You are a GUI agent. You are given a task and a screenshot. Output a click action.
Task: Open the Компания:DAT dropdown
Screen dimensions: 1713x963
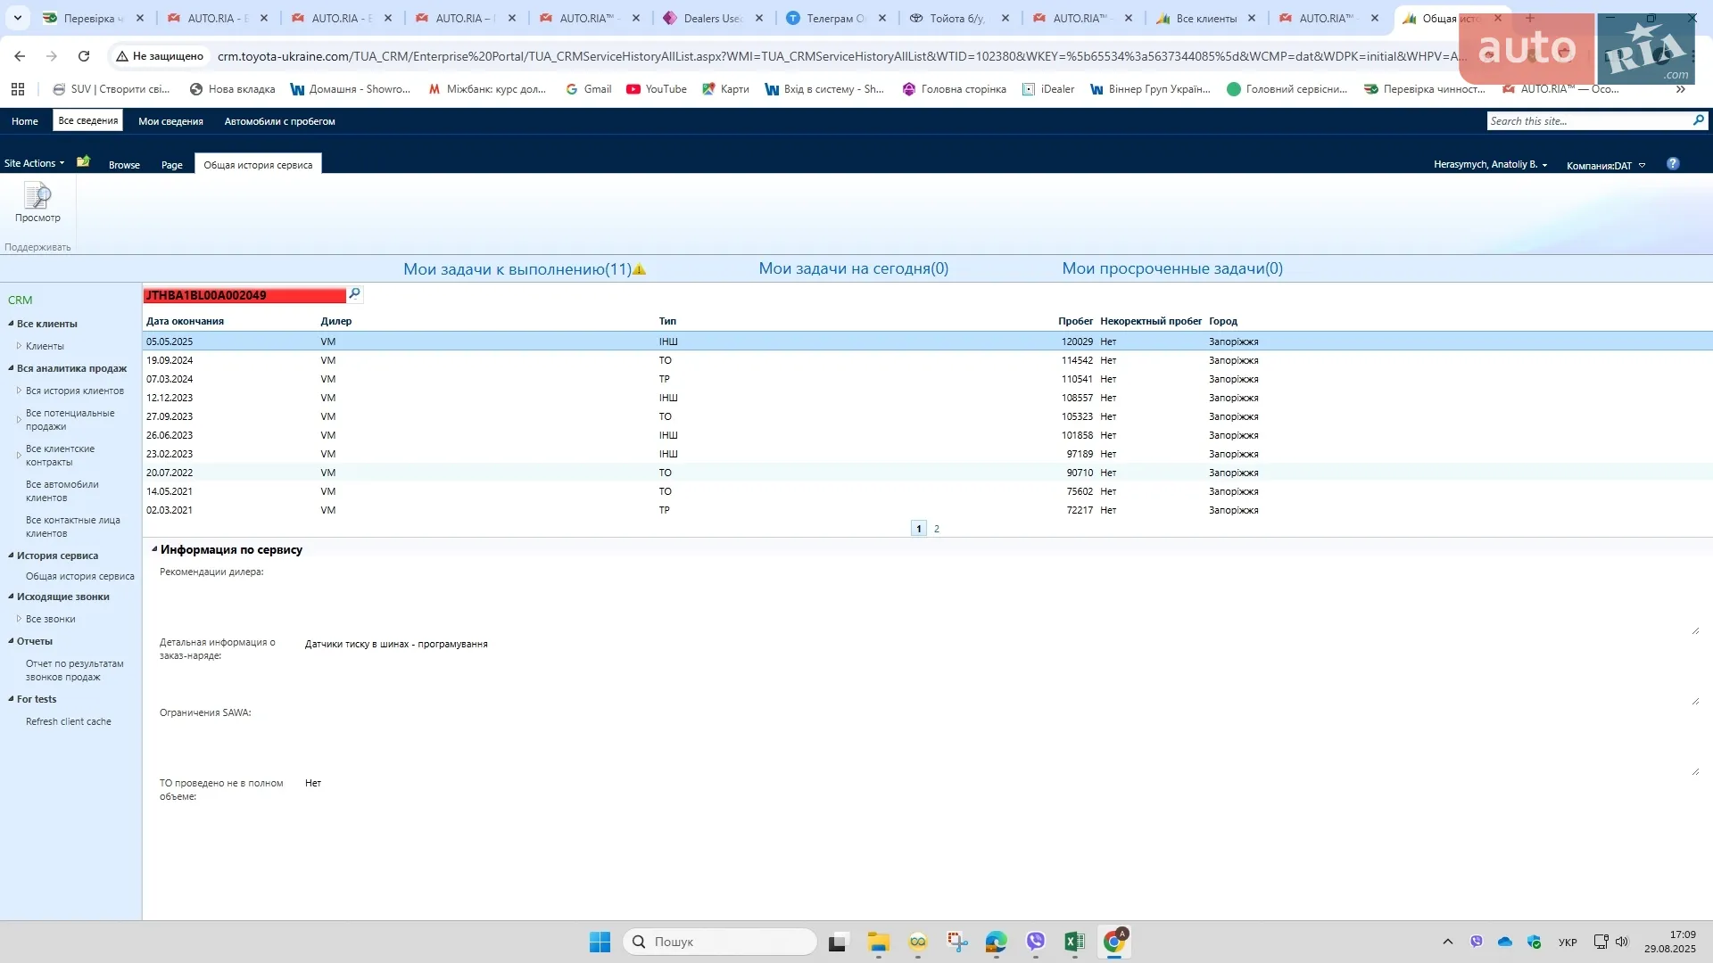pyautogui.click(x=1606, y=165)
